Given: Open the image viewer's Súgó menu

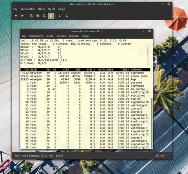Looking at the screenshot, I should click(x=61, y=9).
